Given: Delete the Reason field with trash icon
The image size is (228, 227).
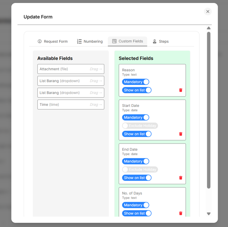Looking at the screenshot, I should point(181,90).
